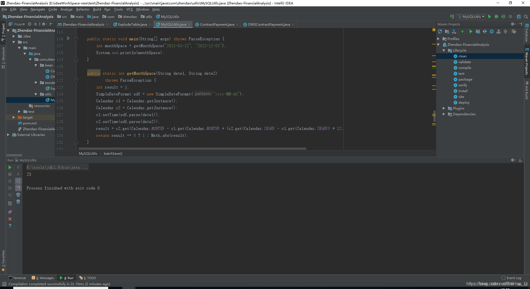The height and width of the screenshot is (289, 530).
Task: Add a Maven project with plus icon
Action: pyautogui.click(x=462, y=31)
